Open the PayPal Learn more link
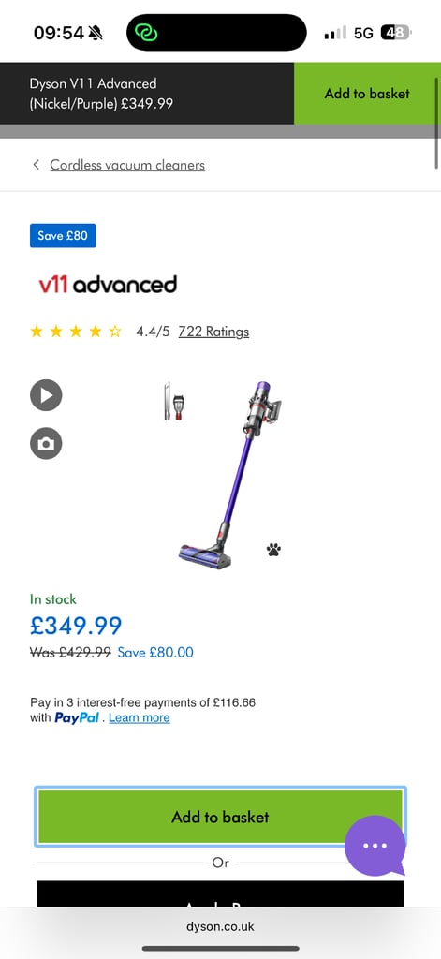Image resolution: width=441 pixels, height=959 pixels. click(139, 717)
